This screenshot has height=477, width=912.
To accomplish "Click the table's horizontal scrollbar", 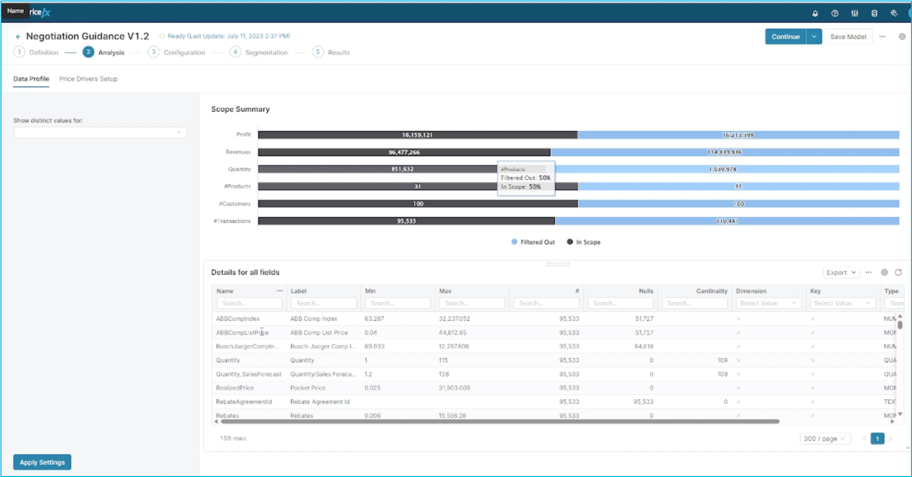I will [x=500, y=422].
